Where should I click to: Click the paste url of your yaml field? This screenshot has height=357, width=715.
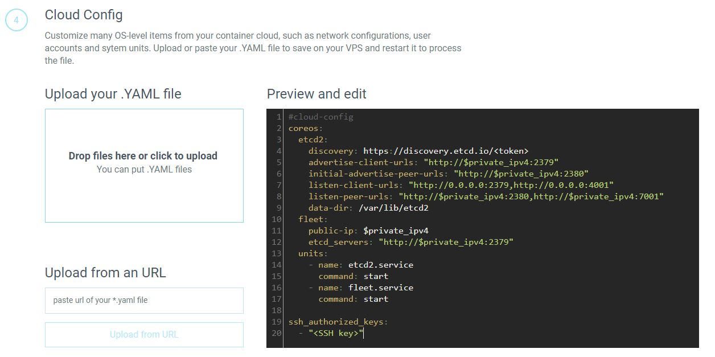click(x=144, y=300)
